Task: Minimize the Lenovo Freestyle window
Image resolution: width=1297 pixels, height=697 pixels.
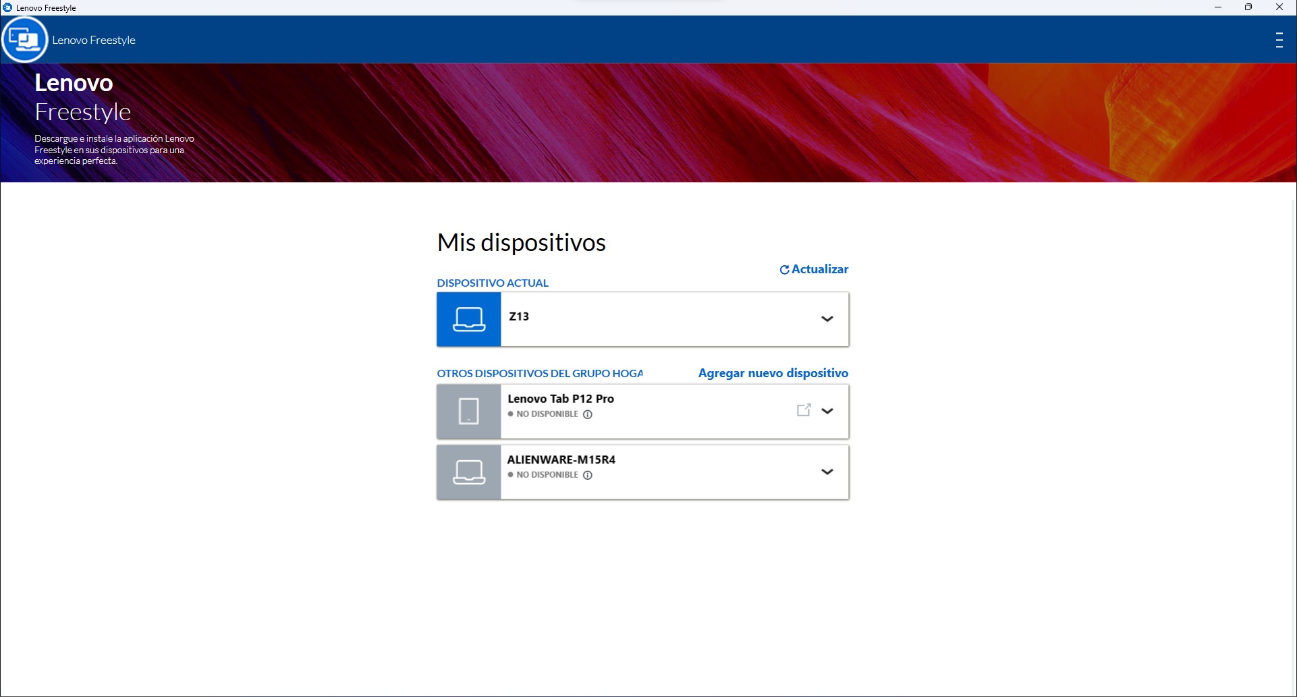Action: click(1218, 7)
